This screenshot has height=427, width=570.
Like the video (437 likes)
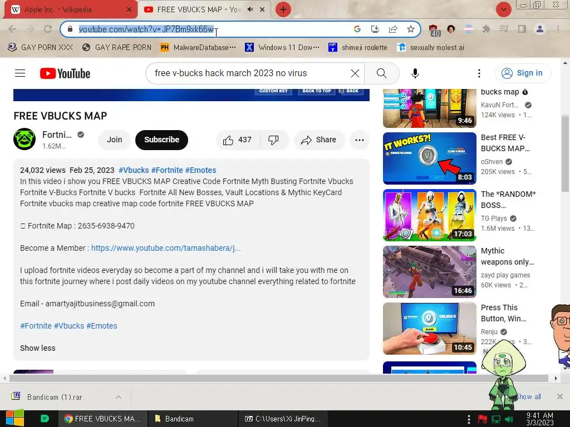238,140
